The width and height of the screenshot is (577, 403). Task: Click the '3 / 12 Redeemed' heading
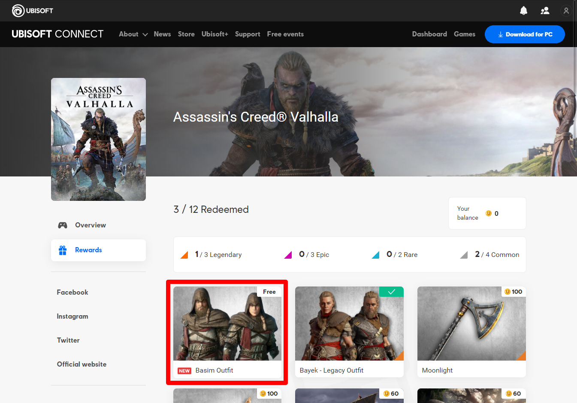(211, 209)
